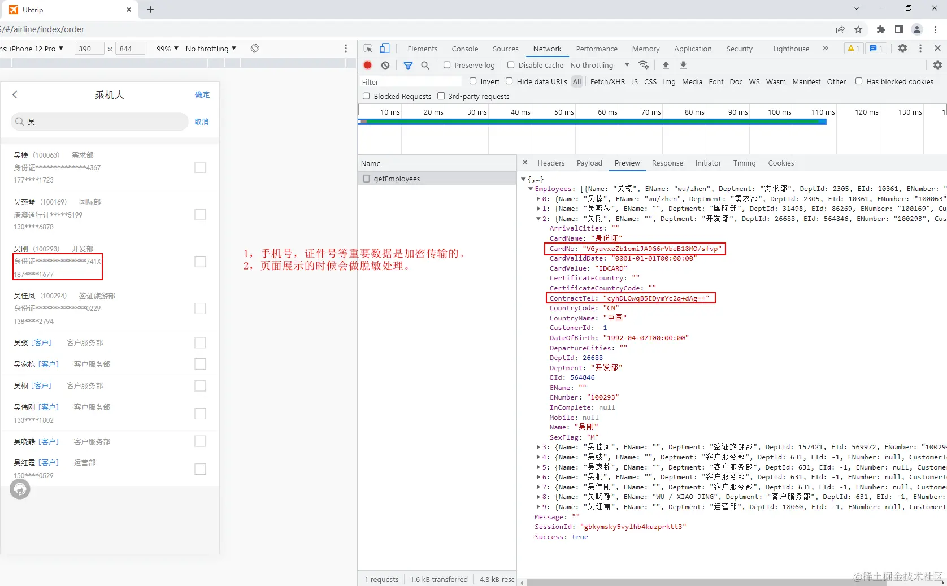This screenshot has height=586, width=947.
Task: Open DevTools settings gear
Action: tap(902, 49)
